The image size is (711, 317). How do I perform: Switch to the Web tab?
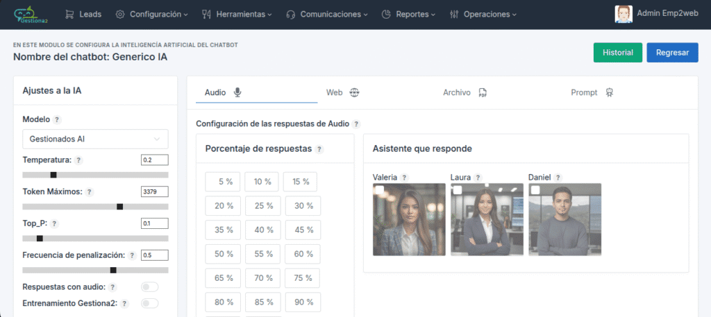[342, 92]
